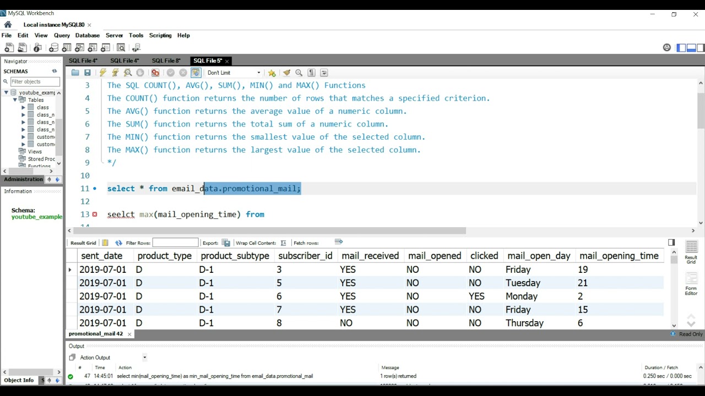
Task: Collapse the youtube_example schema node
Action: point(7,92)
